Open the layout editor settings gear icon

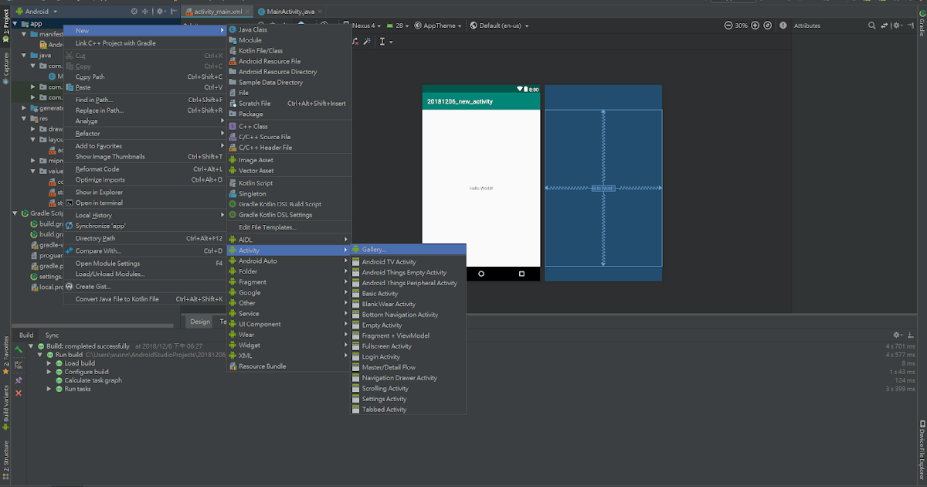896,25
